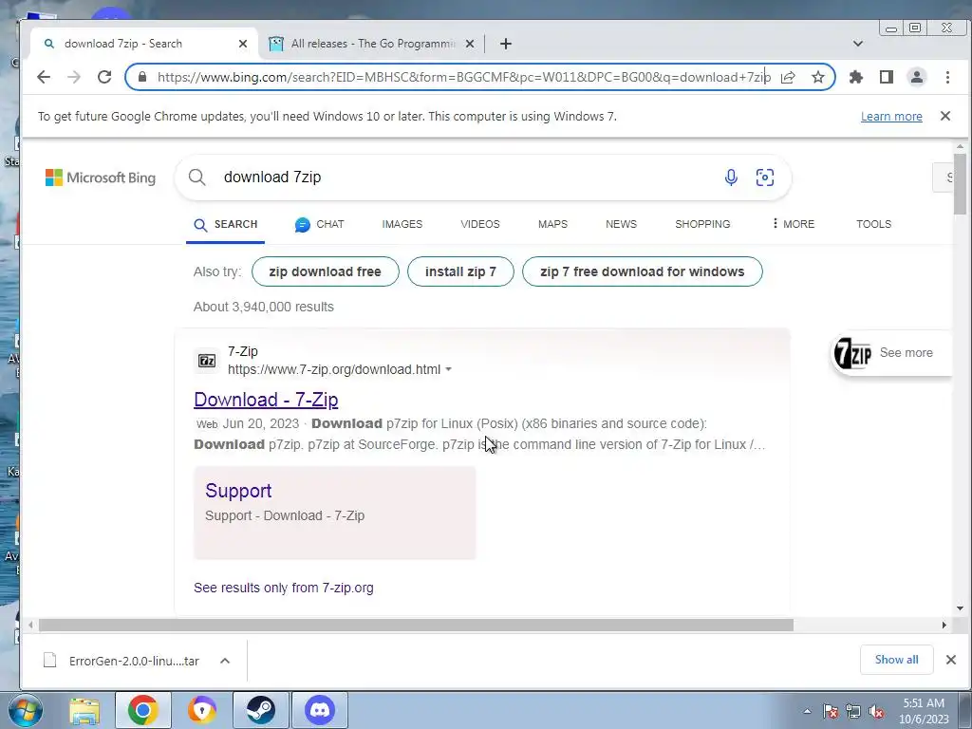Click the Chrome taskbar icon
972x729 pixels.
click(143, 710)
